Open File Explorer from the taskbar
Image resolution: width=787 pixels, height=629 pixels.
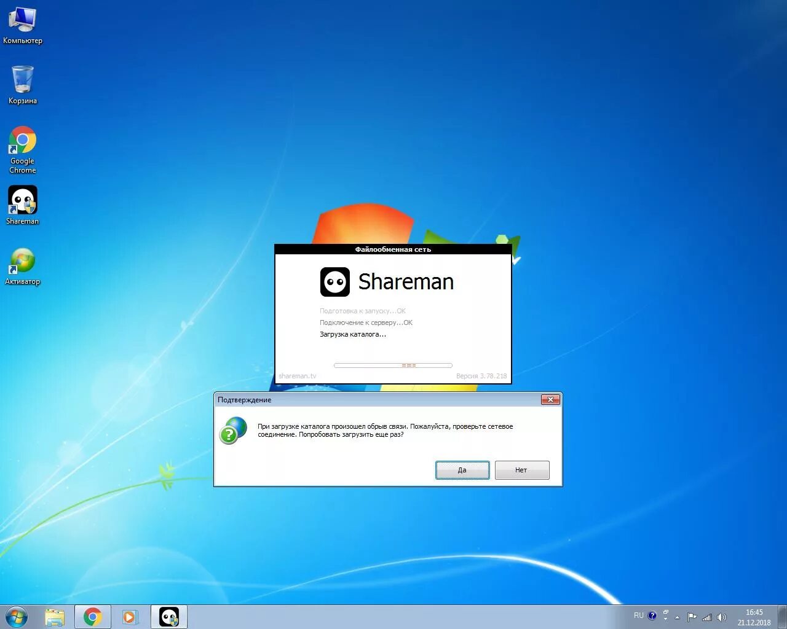pos(55,617)
